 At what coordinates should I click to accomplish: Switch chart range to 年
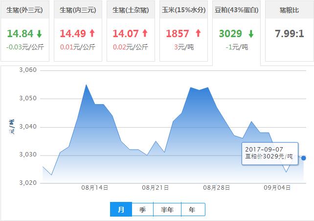pyautogui.click(x=193, y=210)
